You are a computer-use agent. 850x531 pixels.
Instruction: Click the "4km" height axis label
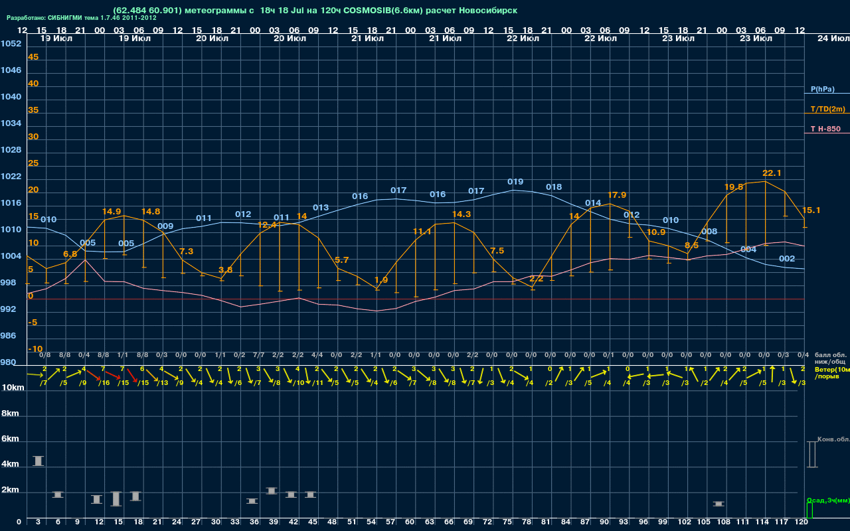pyautogui.click(x=10, y=465)
